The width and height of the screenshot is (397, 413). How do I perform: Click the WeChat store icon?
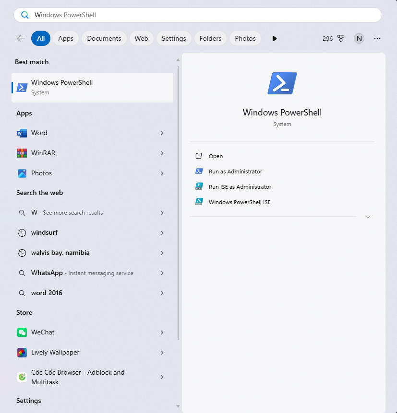[22, 333]
